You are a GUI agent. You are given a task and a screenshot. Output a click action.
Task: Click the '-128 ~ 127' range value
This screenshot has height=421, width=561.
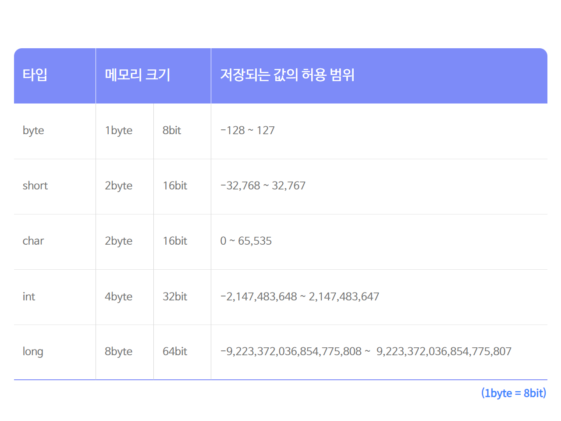tap(247, 131)
